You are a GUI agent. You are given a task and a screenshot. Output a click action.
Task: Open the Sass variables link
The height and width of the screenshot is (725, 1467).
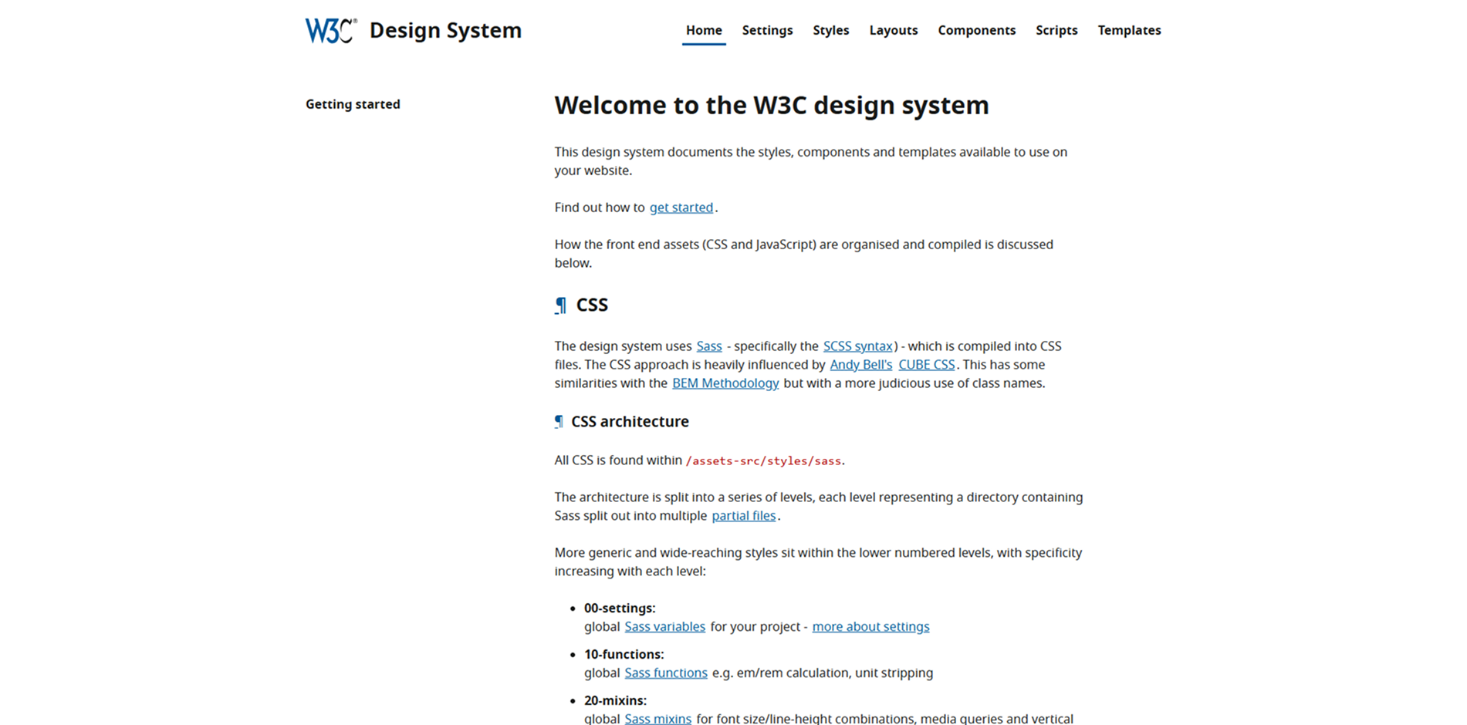pos(665,627)
